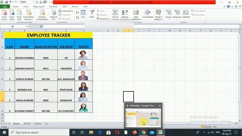Open workbook Connections

66,11
